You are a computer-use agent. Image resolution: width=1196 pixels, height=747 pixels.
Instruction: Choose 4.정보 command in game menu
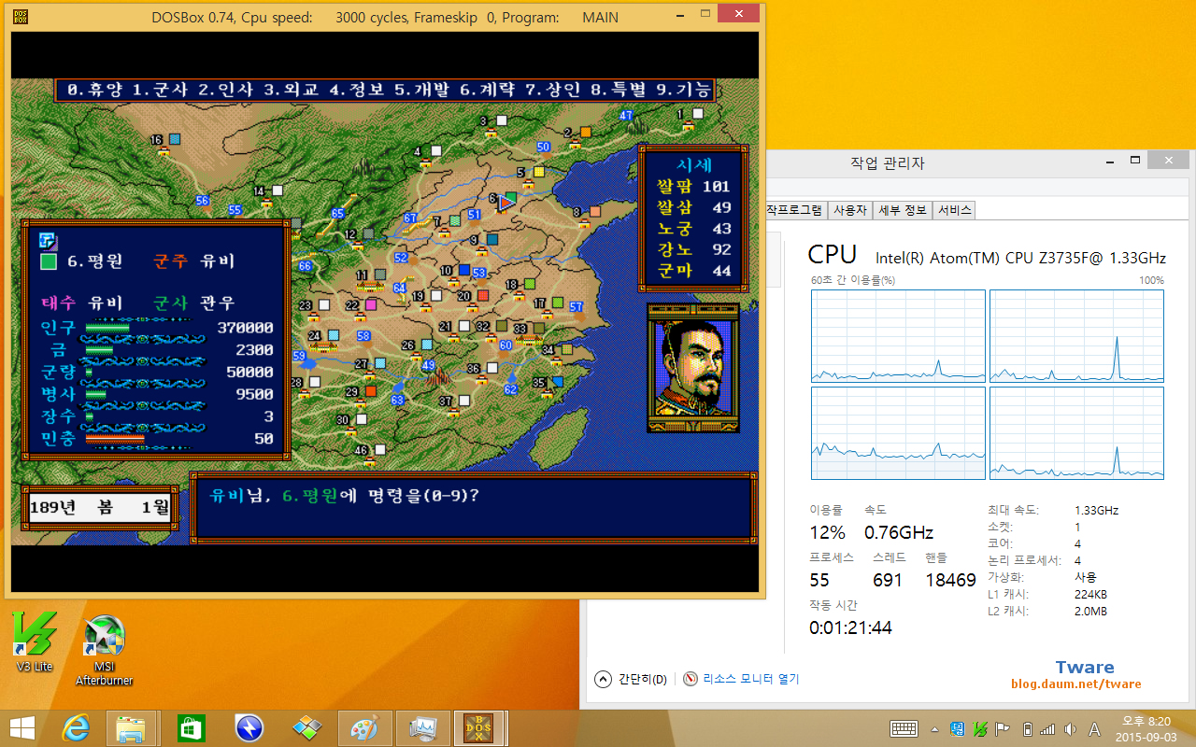(x=356, y=91)
